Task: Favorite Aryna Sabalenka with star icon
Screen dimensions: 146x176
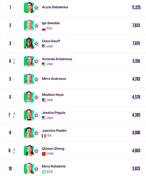Action: [x=36, y=8]
